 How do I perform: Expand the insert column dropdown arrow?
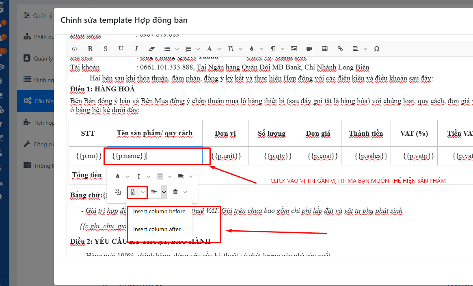pos(143,192)
